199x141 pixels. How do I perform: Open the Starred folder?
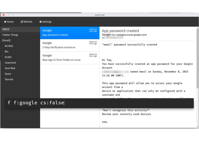[20, 79]
